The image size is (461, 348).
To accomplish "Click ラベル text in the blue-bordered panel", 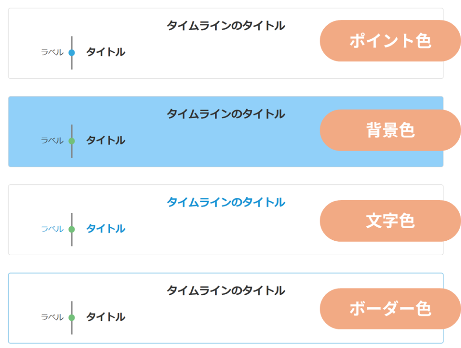I will click(x=52, y=317).
